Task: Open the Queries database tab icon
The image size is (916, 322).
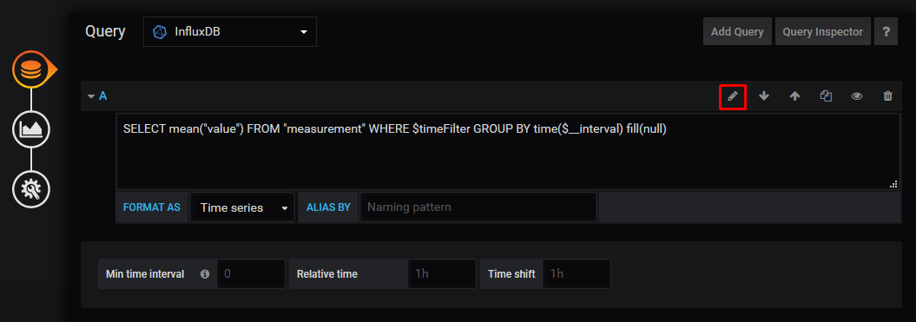Action: [x=31, y=70]
